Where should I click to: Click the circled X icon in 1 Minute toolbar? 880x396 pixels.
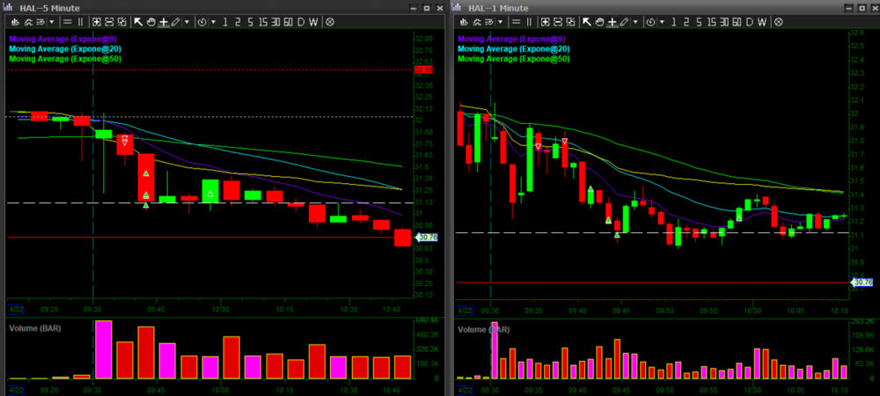[779, 20]
